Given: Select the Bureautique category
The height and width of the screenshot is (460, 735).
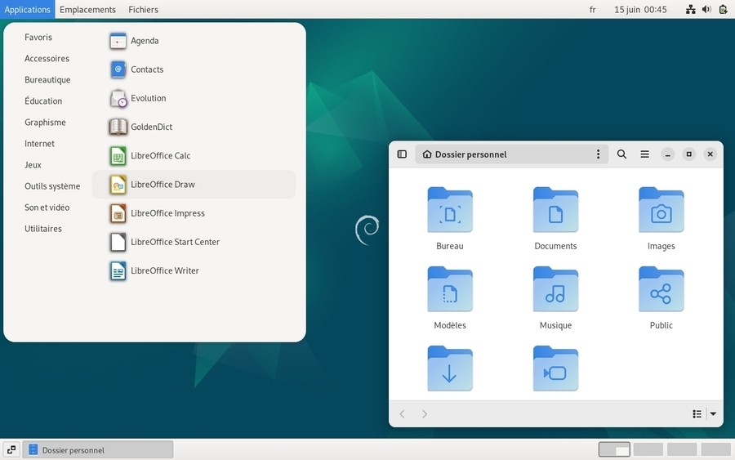Looking at the screenshot, I should [47, 80].
